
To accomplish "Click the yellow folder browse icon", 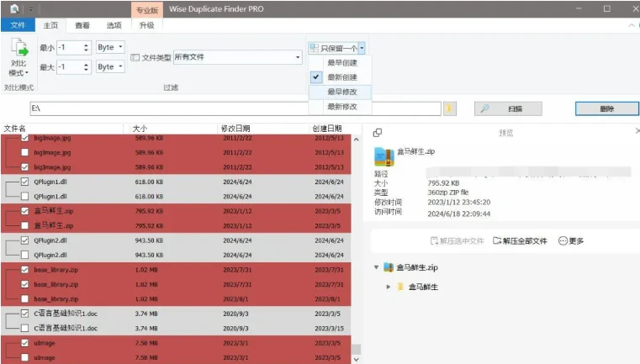I will coord(449,108).
